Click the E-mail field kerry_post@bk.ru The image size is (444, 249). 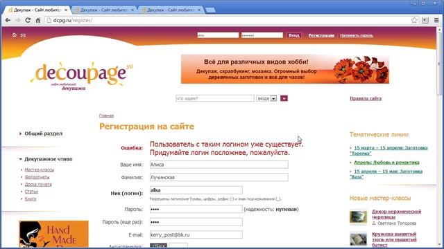[196, 234]
